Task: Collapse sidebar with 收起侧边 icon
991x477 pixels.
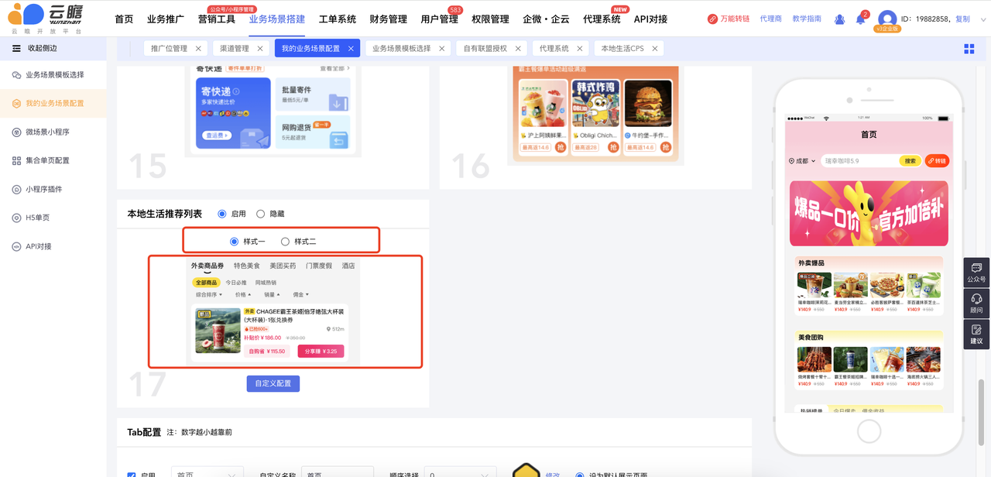Action: [x=16, y=48]
